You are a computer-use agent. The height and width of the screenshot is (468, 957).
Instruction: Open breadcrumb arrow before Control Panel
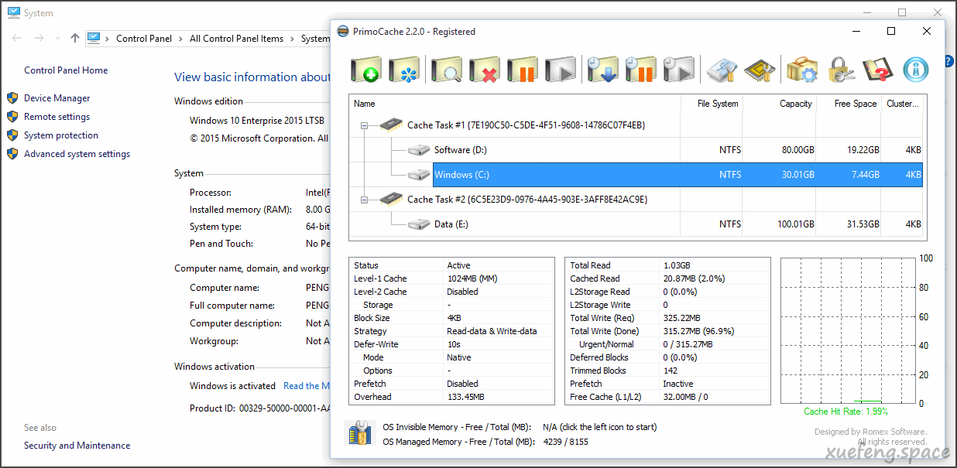[108, 39]
